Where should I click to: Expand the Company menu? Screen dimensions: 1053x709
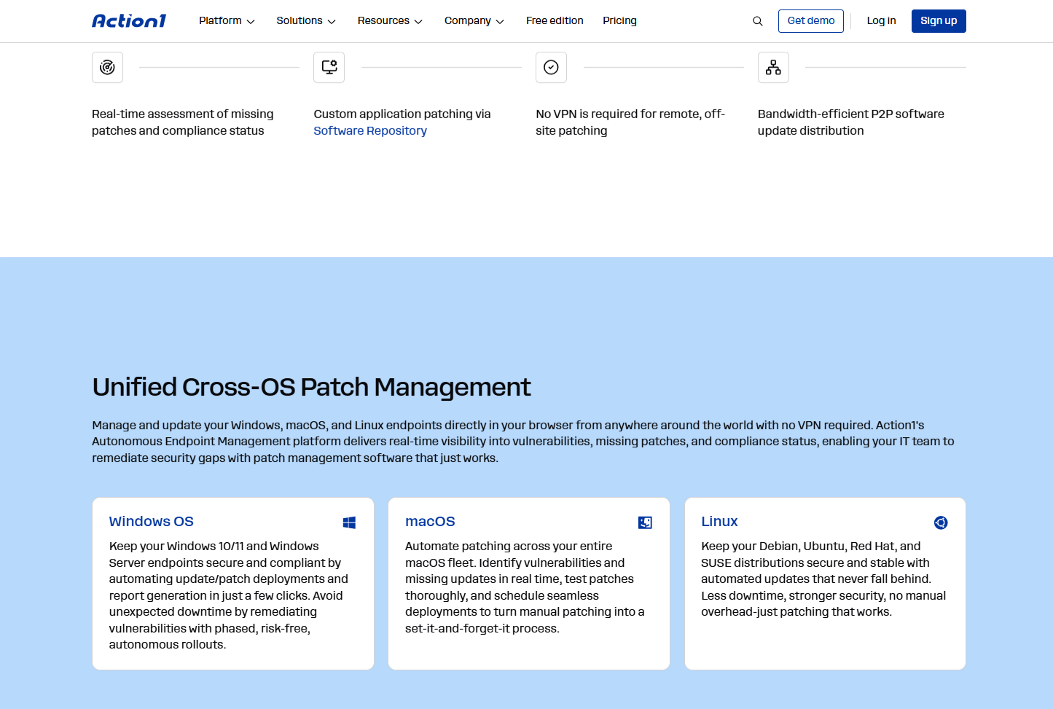(x=474, y=21)
